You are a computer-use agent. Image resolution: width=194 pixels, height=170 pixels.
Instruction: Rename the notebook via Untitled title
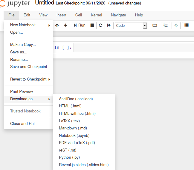tap(45, 3)
